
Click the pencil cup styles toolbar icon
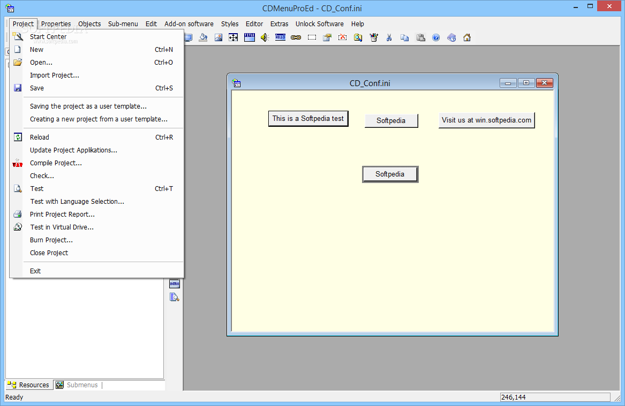(373, 37)
